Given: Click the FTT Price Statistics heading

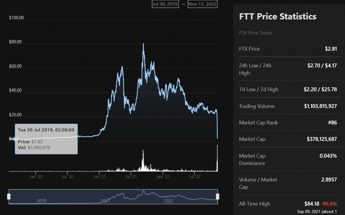Looking at the screenshot, I should pos(278,17).
